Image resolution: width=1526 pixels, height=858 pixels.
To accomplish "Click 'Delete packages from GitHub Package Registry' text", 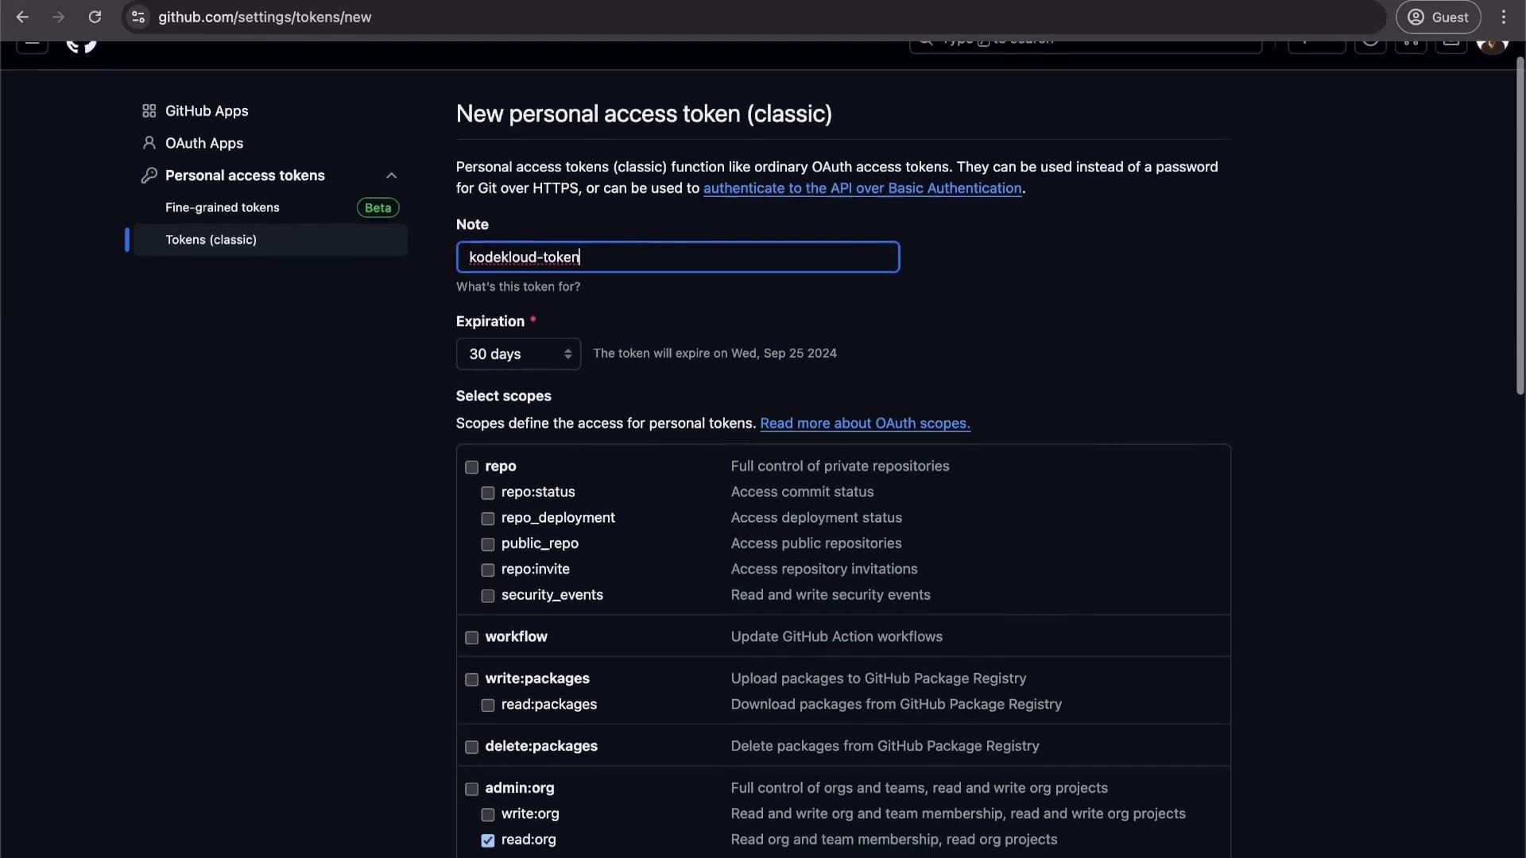I will click(x=885, y=746).
